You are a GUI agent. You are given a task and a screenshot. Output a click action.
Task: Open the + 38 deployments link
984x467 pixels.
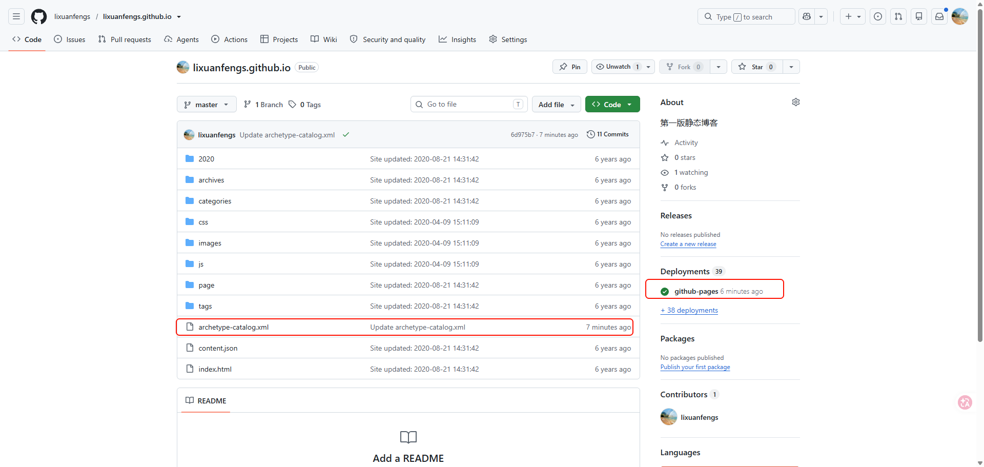coord(689,310)
